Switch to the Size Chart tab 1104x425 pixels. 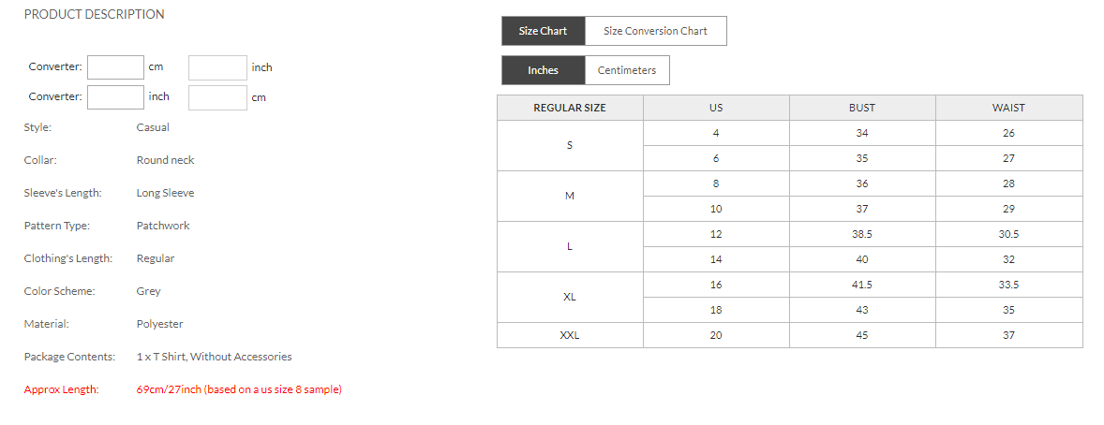(543, 31)
